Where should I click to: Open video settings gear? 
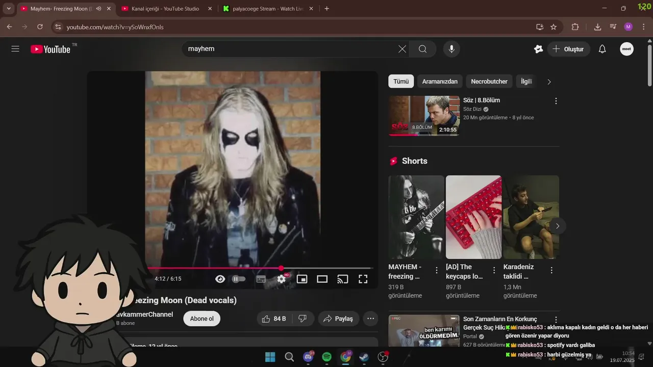(282, 279)
